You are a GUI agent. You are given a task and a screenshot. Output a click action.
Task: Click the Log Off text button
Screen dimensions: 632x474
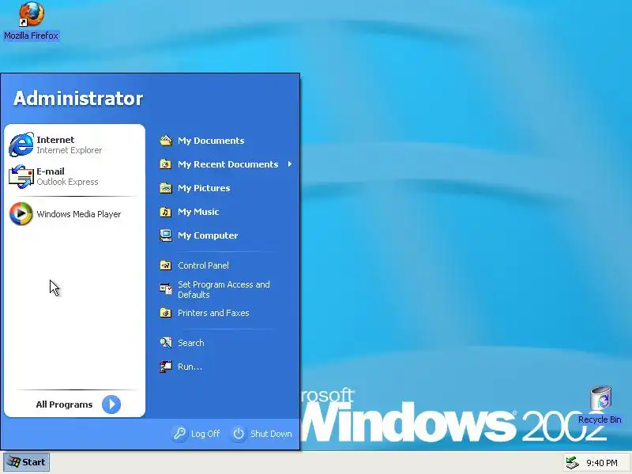tap(205, 434)
